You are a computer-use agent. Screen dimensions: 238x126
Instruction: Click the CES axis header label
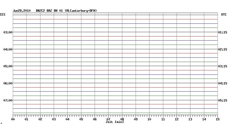click(x=3, y=15)
